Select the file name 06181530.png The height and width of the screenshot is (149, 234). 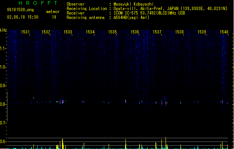(20, 10)
